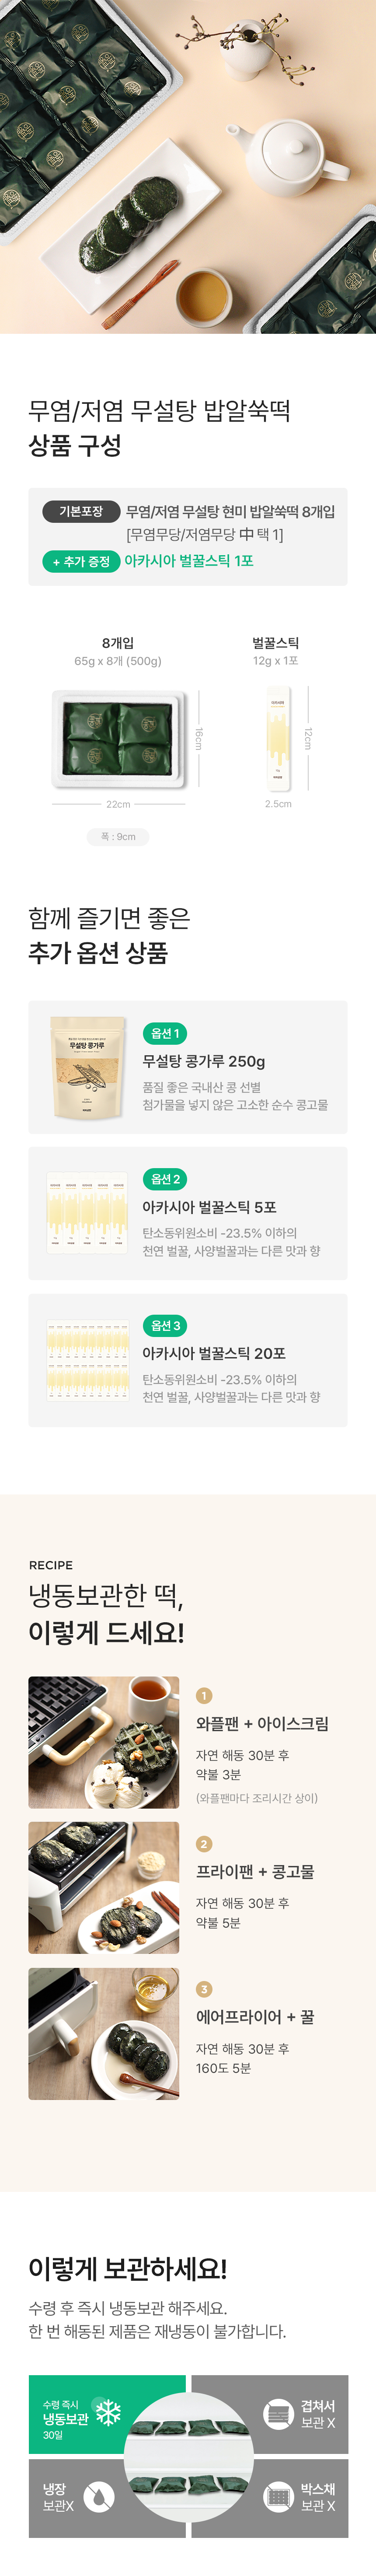This screenshot has height=2576, width=376.
Task: Click the air fryer and honey recipe photo
Action: (104, 2034)
